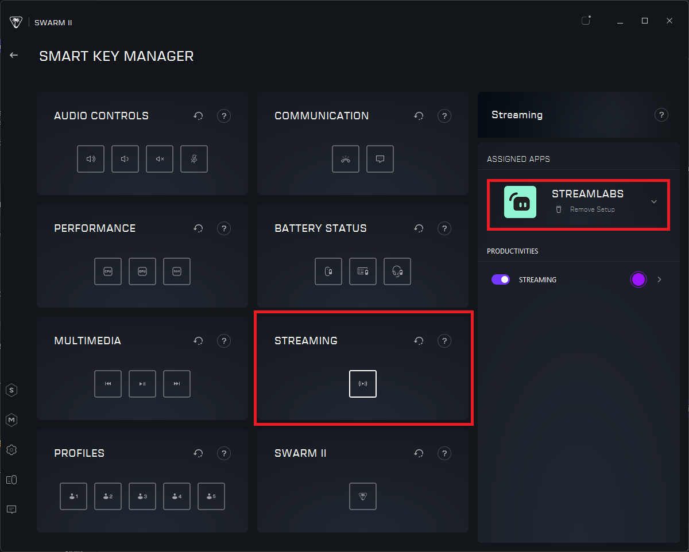Select profile 3 smart key
689x552 pixels.
[x=142, y=496]
